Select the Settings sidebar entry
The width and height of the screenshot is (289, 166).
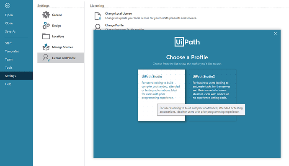point(16,76)
